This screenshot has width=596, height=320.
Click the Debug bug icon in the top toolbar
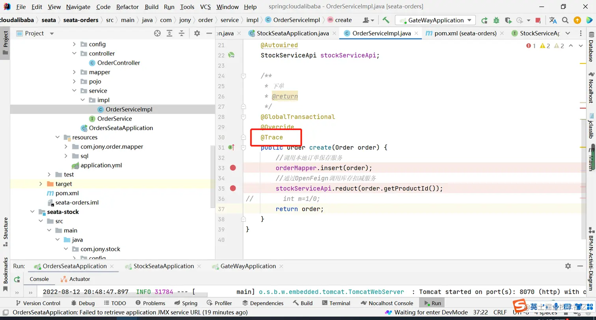pos(496,20)
